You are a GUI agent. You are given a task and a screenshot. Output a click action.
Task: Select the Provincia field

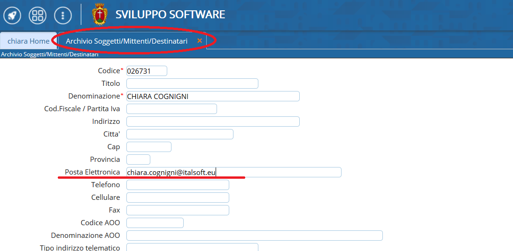(x=138, y=160)
